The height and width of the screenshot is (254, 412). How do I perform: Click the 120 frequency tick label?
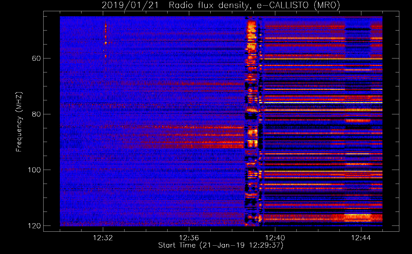click(x=34, y=226)
